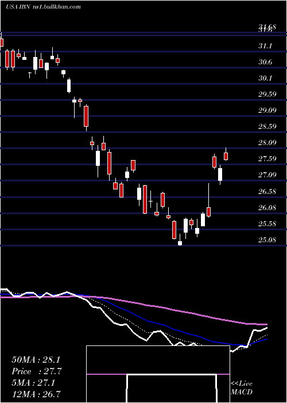Click the '50MA : 28.1' readout
The width and height of the screenshot is (287, 403).
(x=36, y=360)
